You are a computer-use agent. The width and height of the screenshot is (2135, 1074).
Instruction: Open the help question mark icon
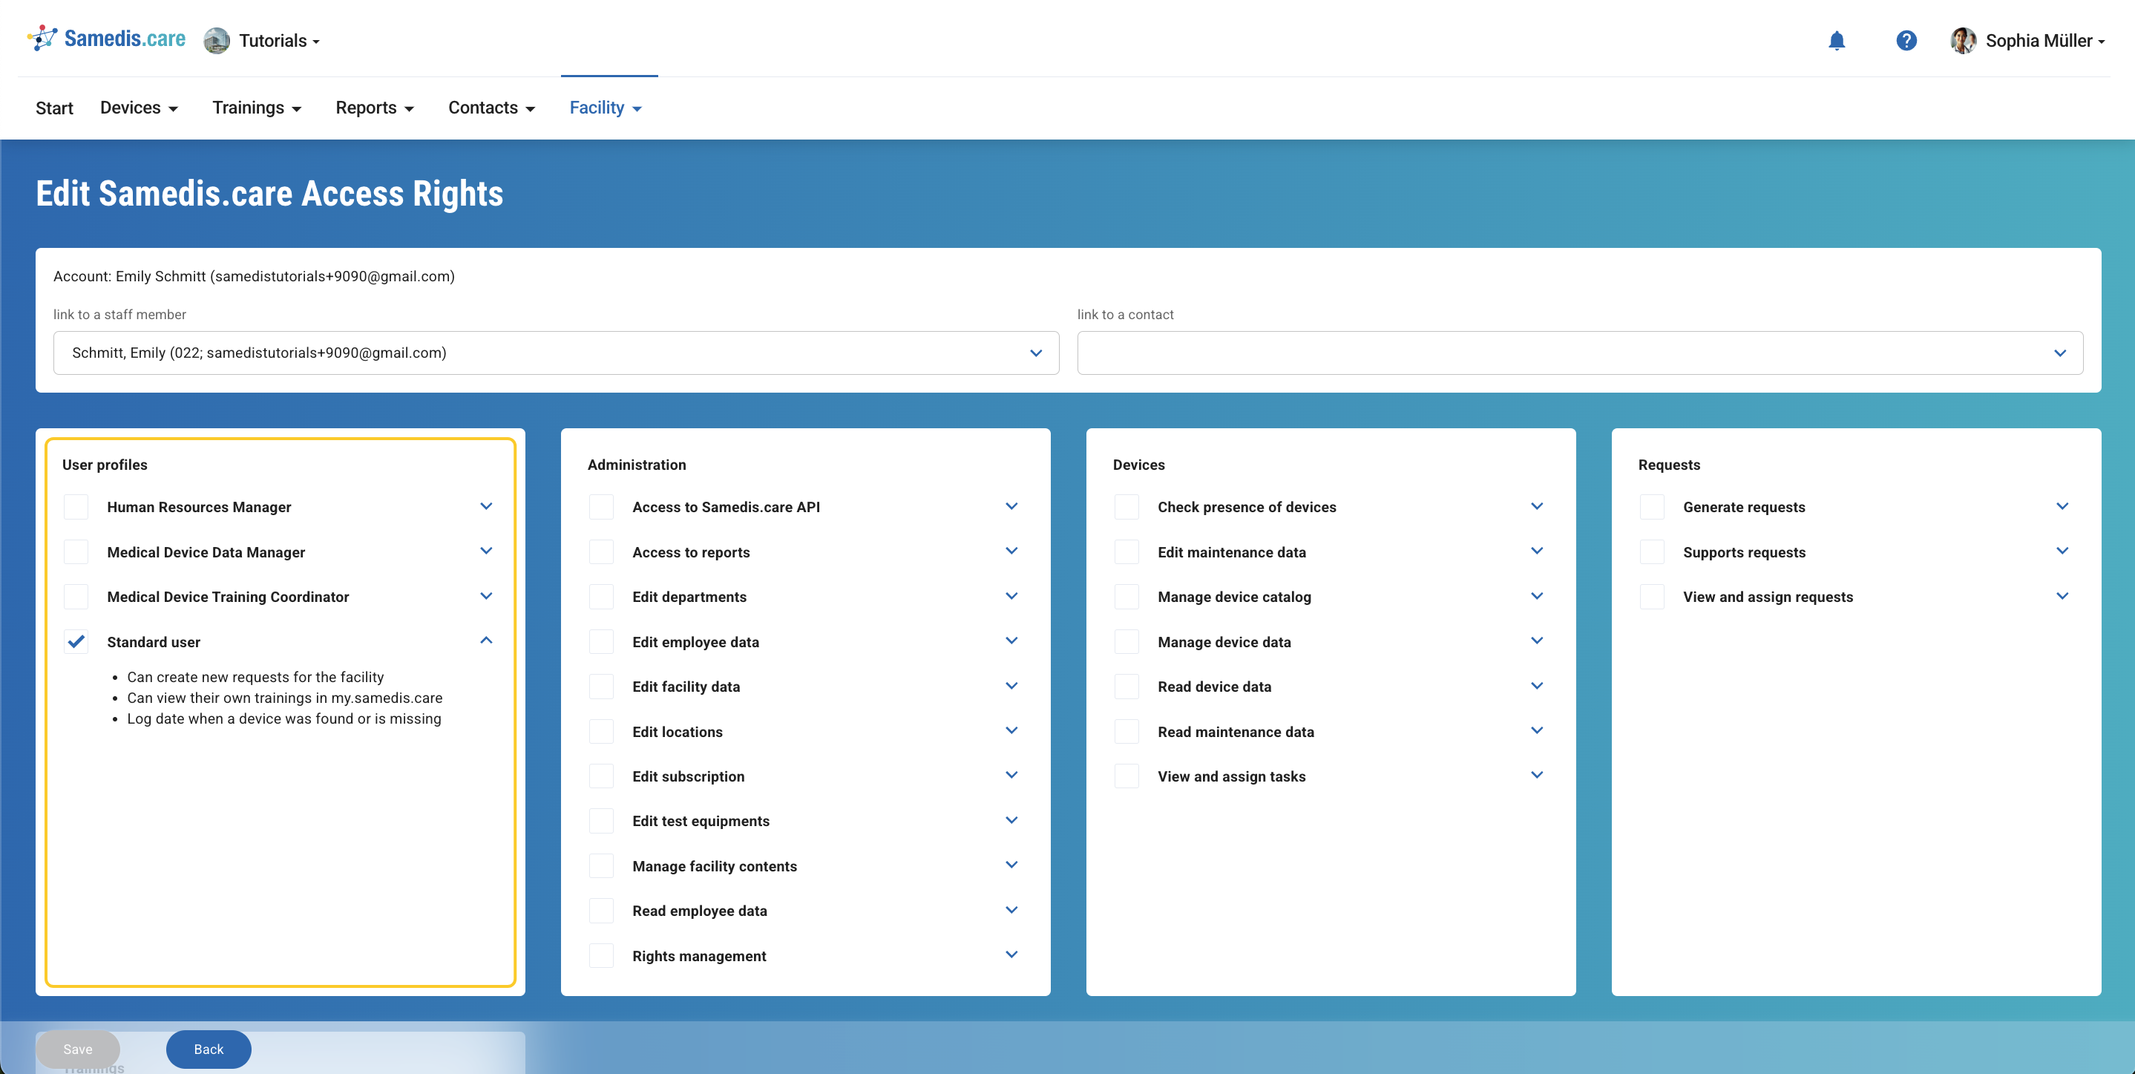[x=1906, y=41]
